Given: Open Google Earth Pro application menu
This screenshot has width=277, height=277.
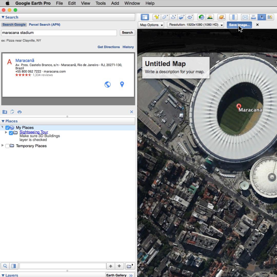Looking at the screenshot, I should coord(33,3).
